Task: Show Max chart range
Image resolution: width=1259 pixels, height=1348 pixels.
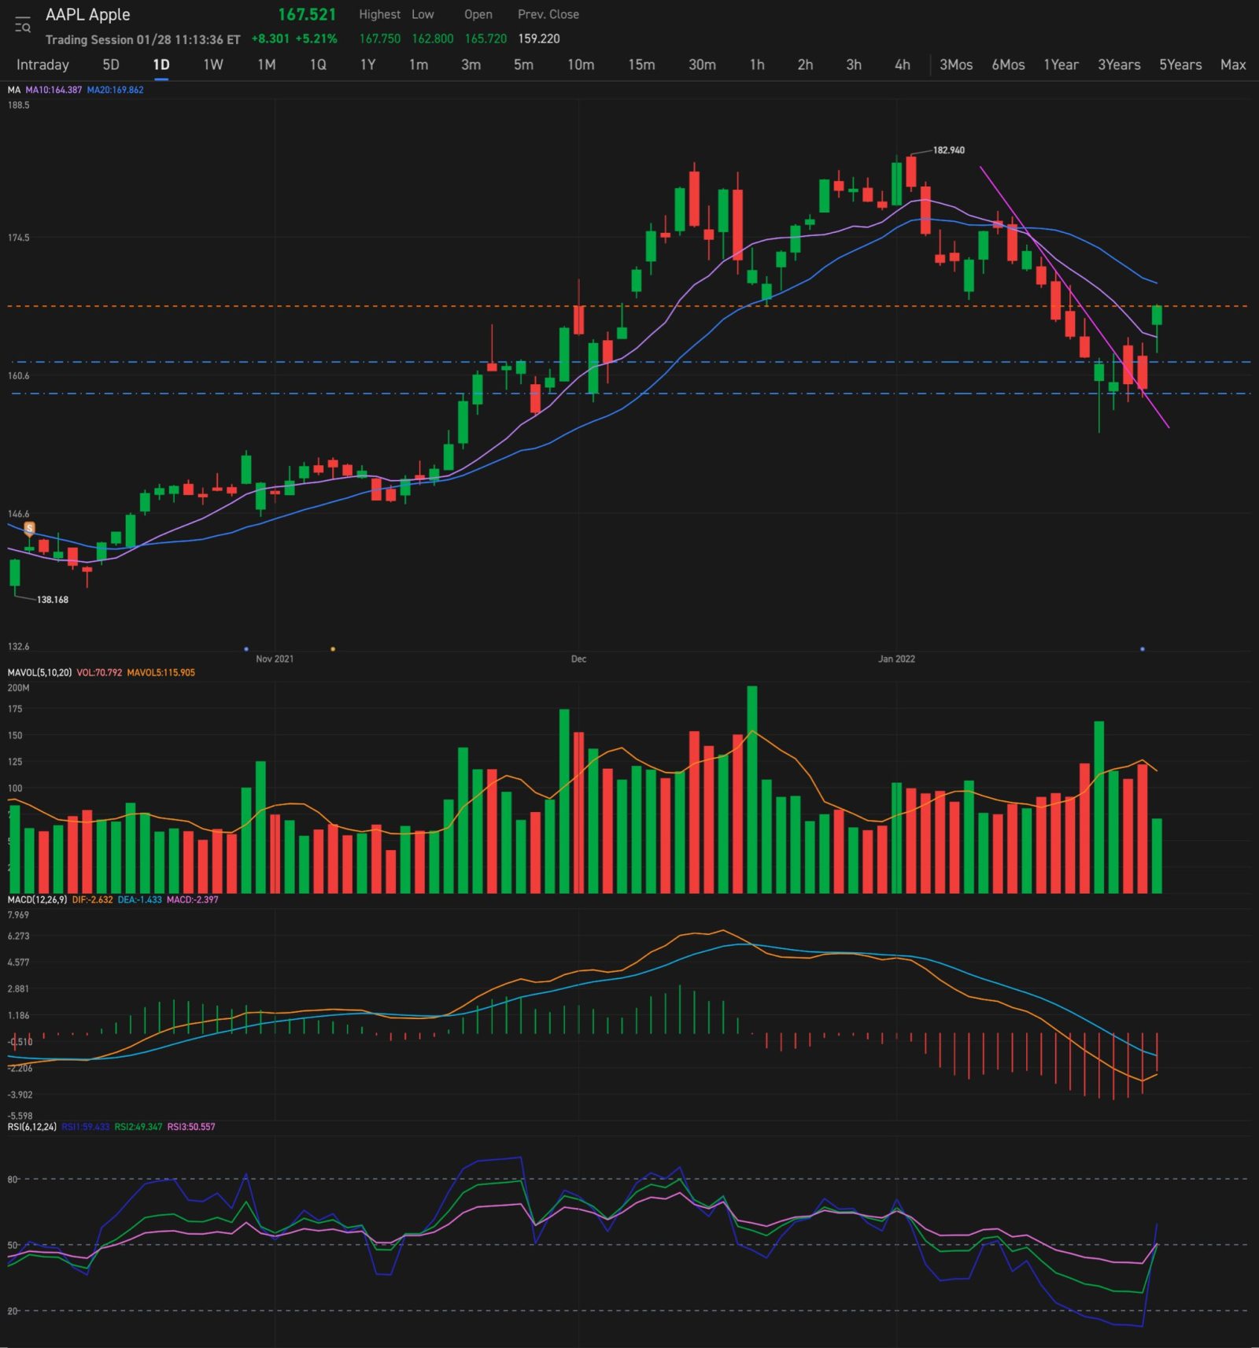Action: point(1233,65)
